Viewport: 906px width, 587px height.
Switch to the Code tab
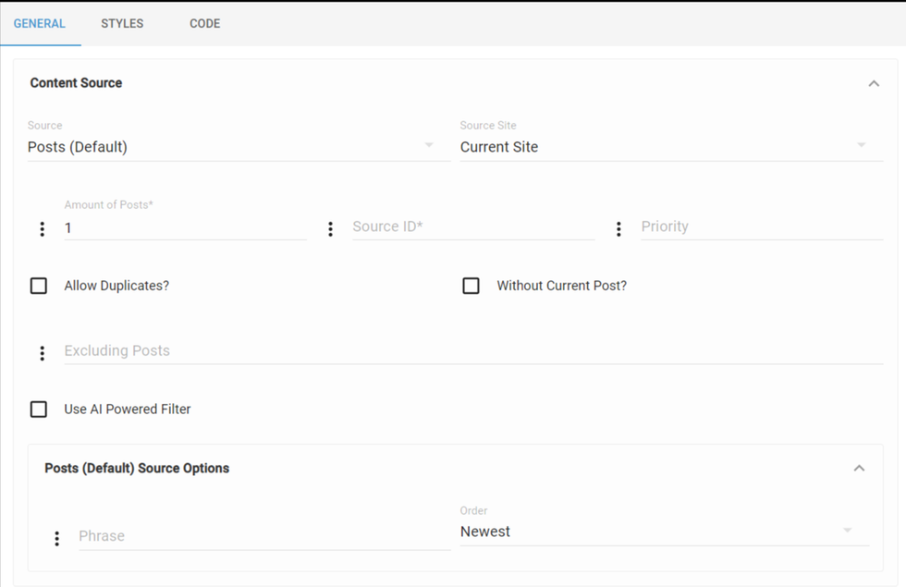pyautogui.click(x=204, y=23)
